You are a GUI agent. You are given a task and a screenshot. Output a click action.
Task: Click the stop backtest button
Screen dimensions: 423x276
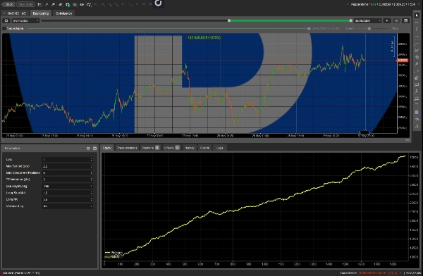(396, 20)
